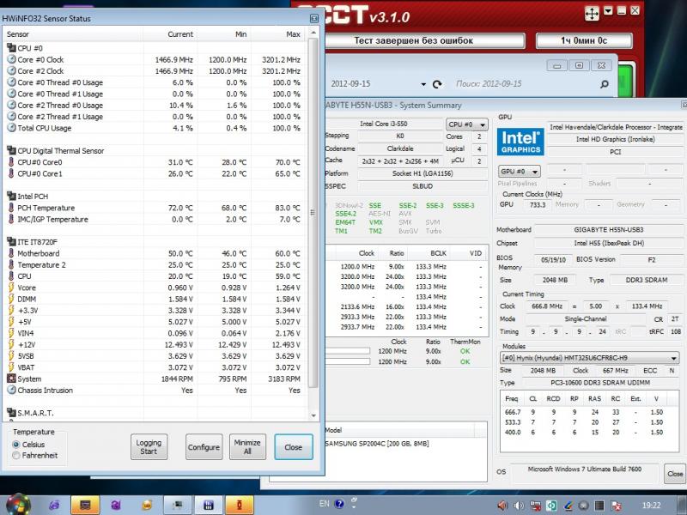Click the Min column header in Sensor Status
Image resolution: width=687 pixels, height=515 pixels.
point(224,34)
